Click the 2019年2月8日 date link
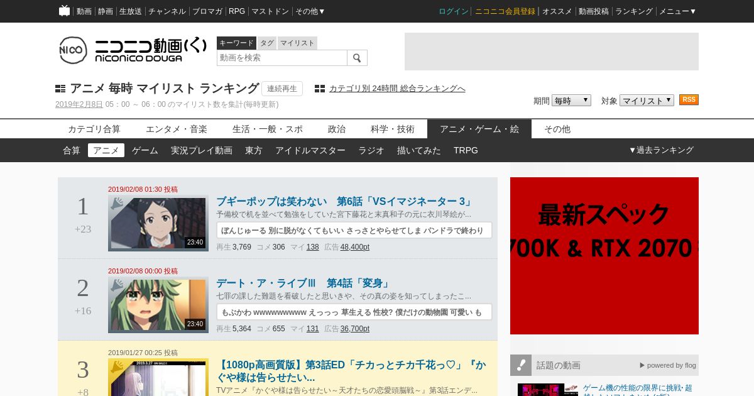Viewport: 754px width, 396px height. (x=79, y=104)
